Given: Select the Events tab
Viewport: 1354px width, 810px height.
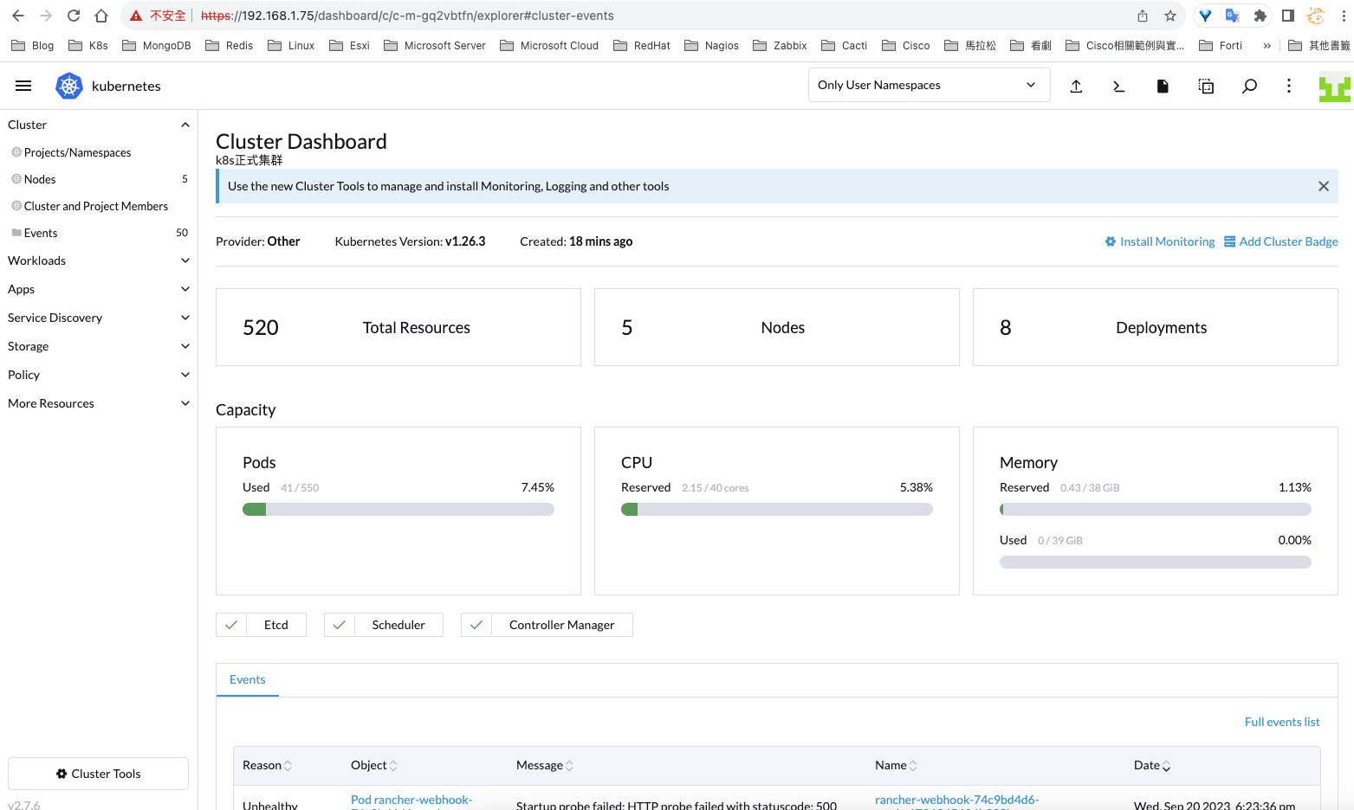Looking at the screenshot, I should pyautogui.click(x=248, y=679).
